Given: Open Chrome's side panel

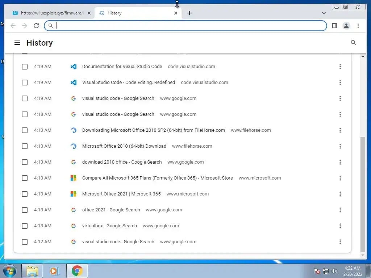Looking at the screenshot, I should pos(334,26).
